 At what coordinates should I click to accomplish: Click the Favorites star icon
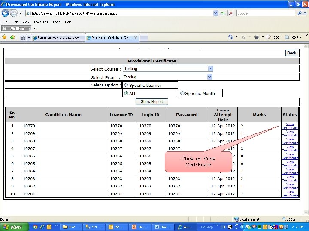tap(4, 37)
